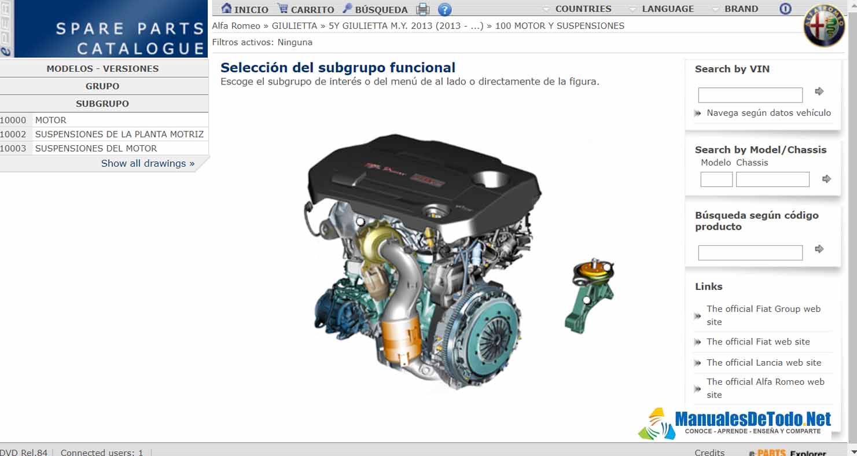Select GRUPO tab

[x=103, y=86]
